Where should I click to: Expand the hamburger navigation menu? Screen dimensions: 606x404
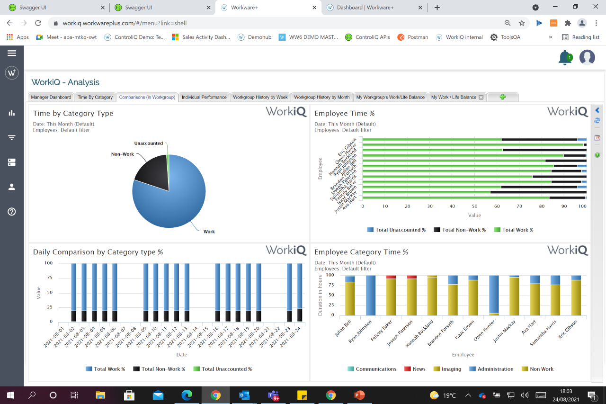coord(11,53)
